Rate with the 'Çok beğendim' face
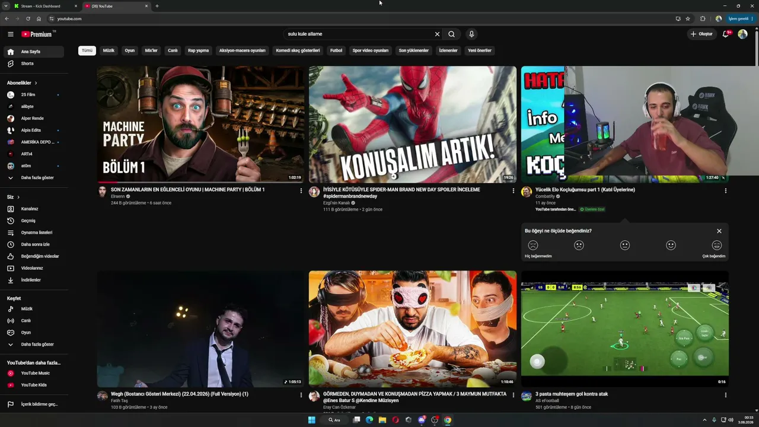 click(717, 246)
